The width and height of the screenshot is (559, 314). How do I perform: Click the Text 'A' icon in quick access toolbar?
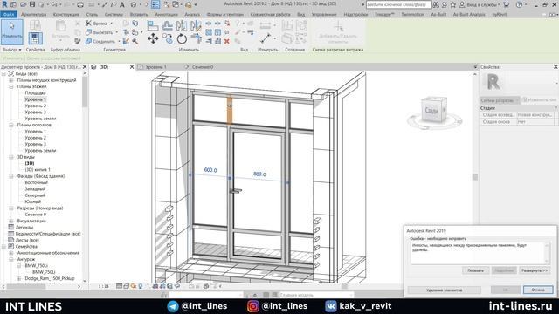[122, 4]
